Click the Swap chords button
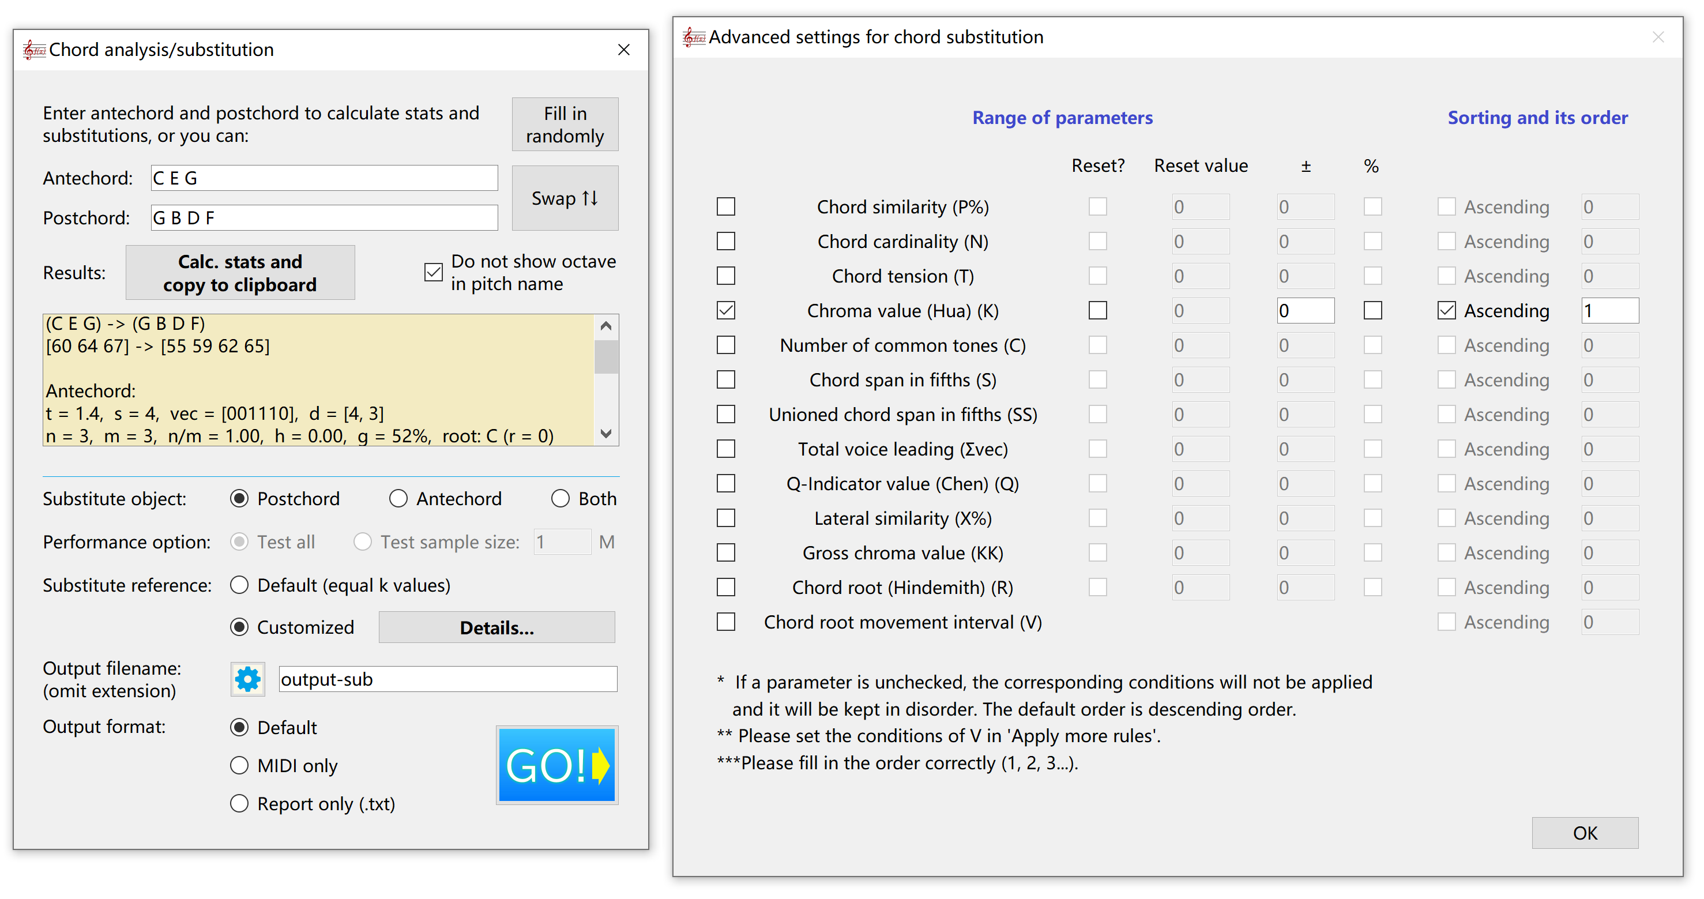This screenshot has height=899, width=1704. pos(565,198)
